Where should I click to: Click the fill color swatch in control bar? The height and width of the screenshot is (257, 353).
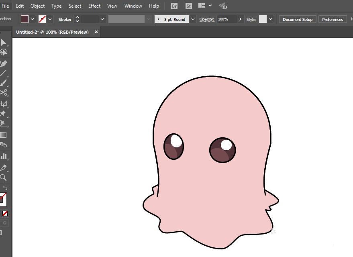pyautogui.click(x=25, y=19)
